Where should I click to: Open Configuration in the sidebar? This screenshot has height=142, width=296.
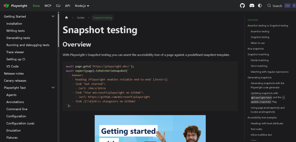16,116
